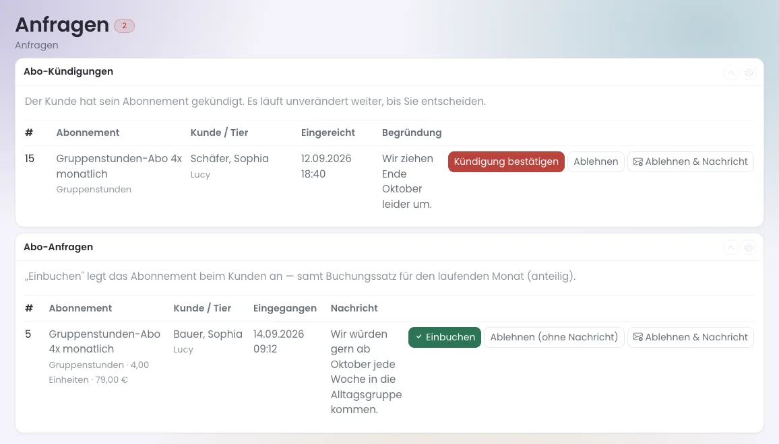
Task: Click the Abo-Kündigungen panel heading
Action: [69, 71]
